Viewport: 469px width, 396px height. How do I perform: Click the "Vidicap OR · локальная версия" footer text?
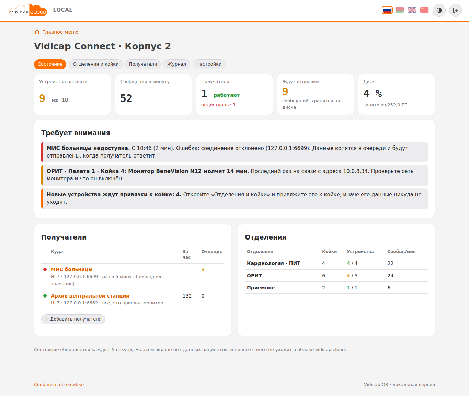coord(399,385)
